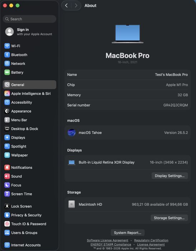Click the Battery icon in sidebar
Viewport: 196px width, 251px height.
(7, 72)
